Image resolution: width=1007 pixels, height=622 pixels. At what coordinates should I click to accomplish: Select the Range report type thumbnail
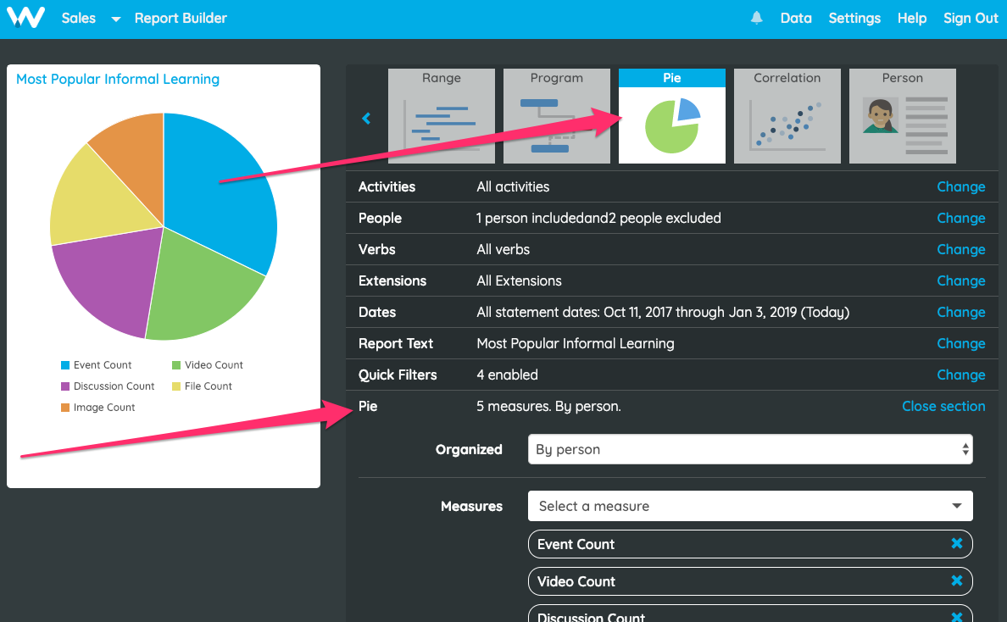tap(442, 116)
